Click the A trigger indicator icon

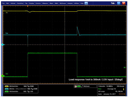tap(75, 86)
